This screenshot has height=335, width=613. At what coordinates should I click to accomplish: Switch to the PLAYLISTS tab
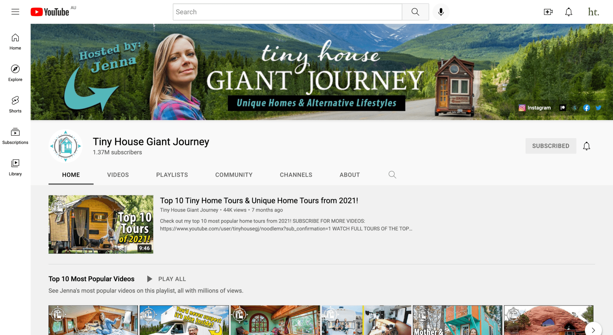point(172,175)
